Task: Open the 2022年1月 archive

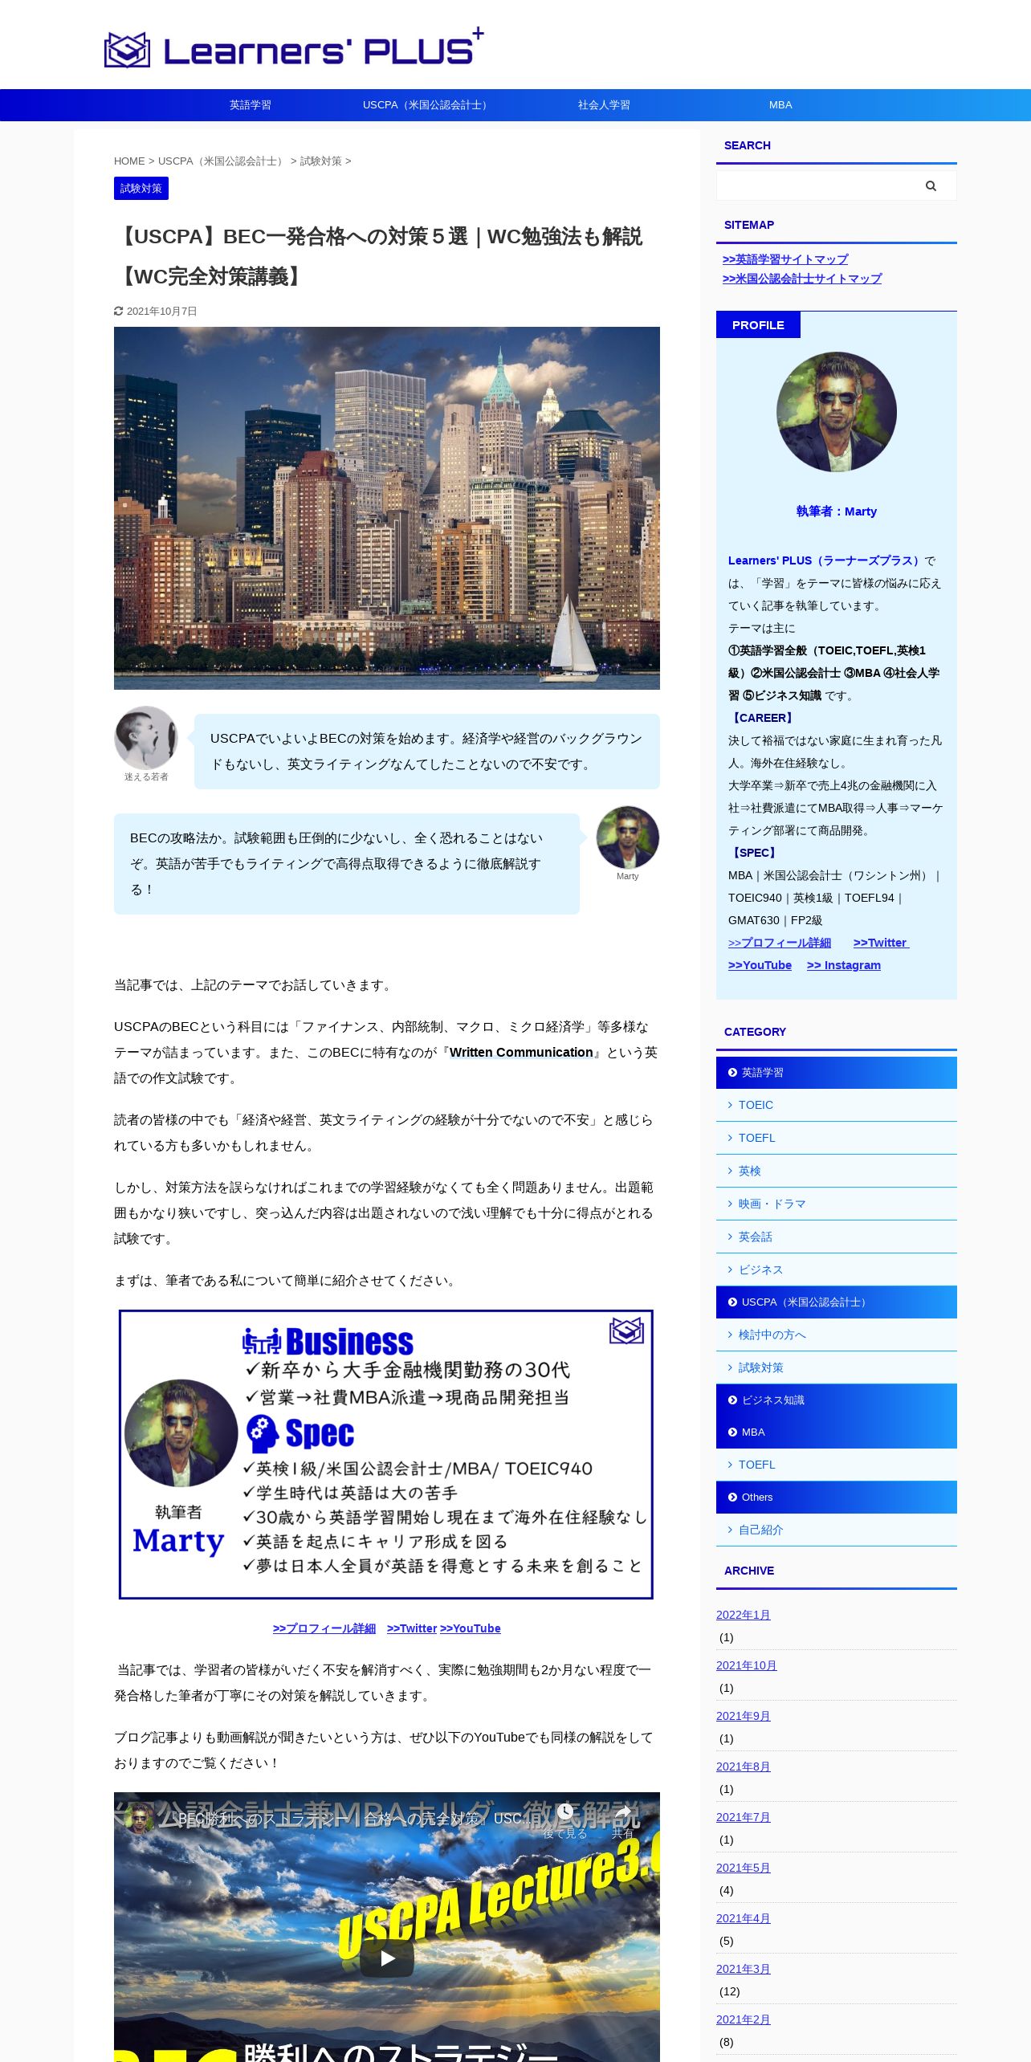Action: pos(744,1615)
